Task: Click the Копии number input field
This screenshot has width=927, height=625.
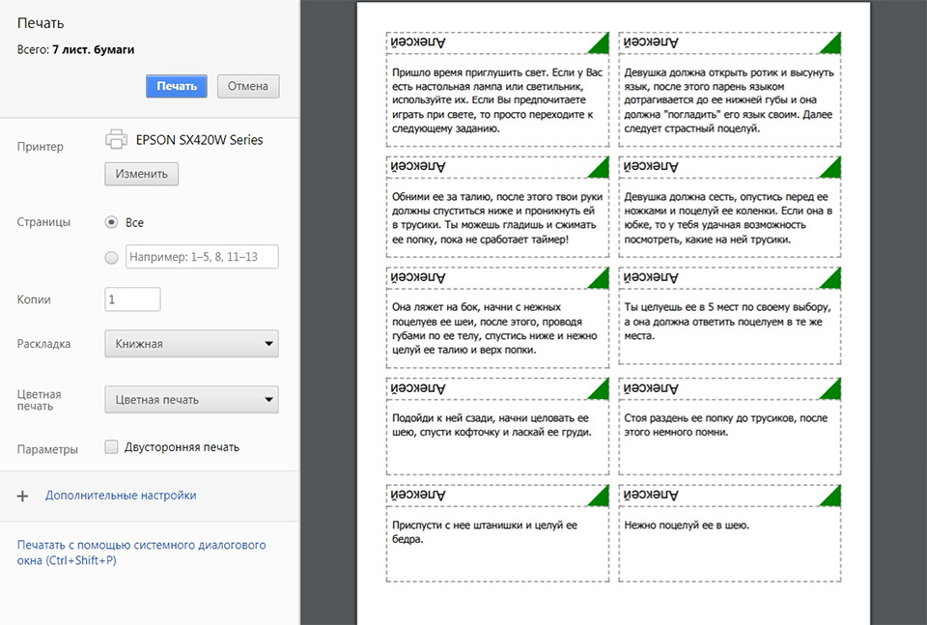Action: coord(132,299)
